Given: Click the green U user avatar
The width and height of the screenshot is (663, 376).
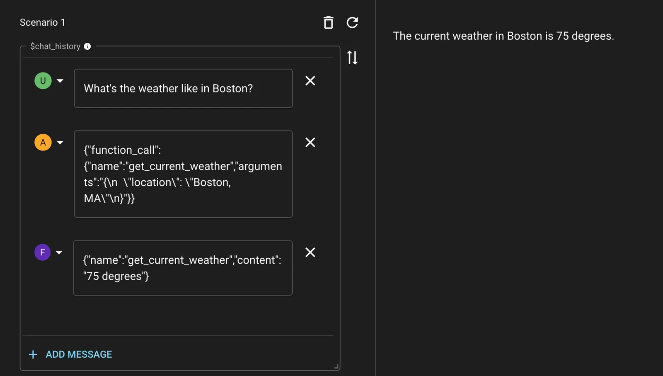Looking at the screenshot, I should [43, 81].
